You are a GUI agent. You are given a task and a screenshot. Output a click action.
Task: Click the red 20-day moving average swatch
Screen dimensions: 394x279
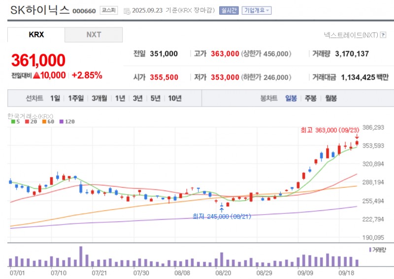[27, 122]
